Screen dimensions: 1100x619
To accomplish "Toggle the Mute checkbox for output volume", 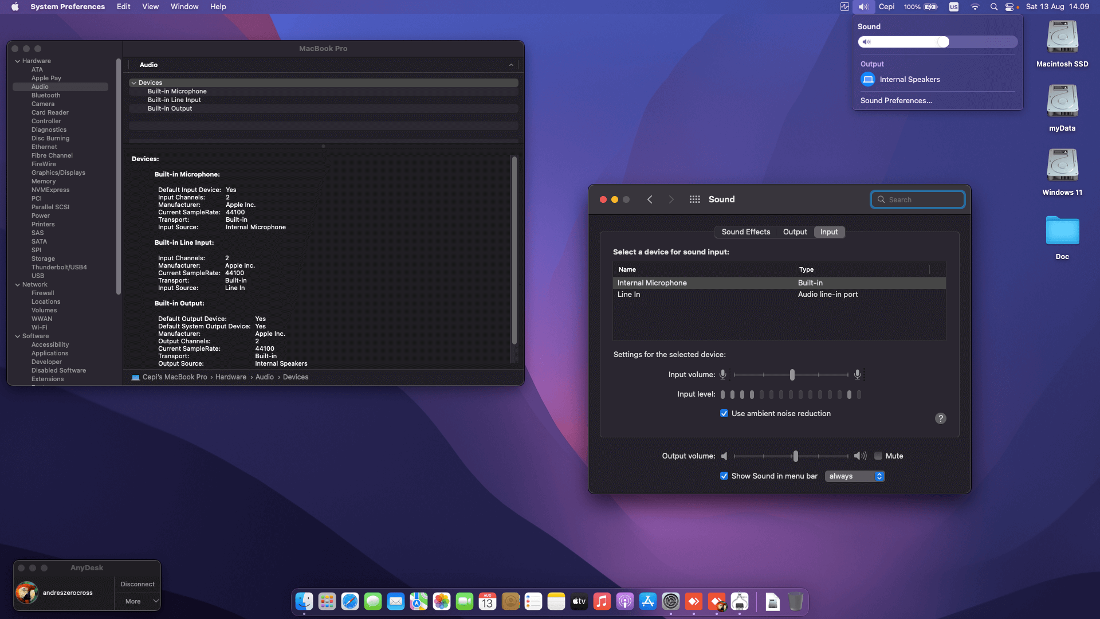I will 878,456.
